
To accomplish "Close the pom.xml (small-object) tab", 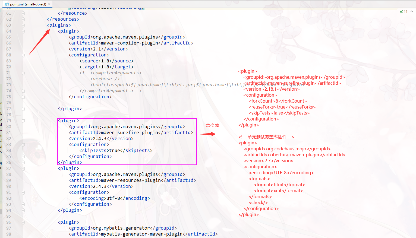I will 49,4.
